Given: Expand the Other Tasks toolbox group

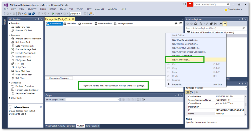Looking at the screenshot, I should (x=9, y=98).
